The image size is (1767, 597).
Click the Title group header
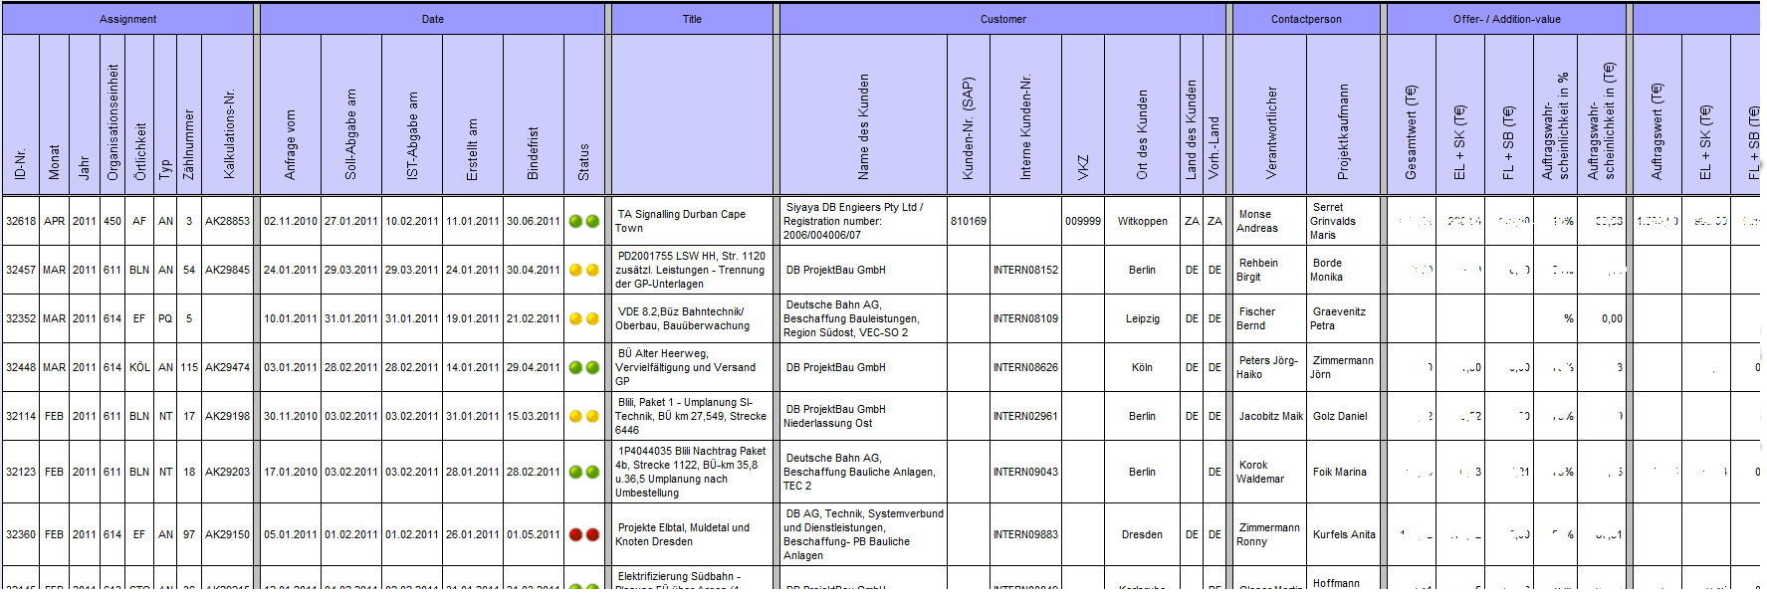point(692,19)
